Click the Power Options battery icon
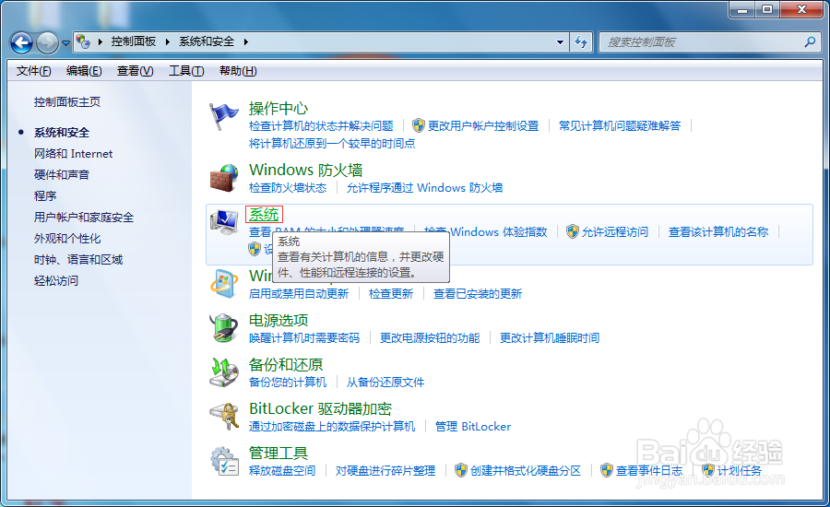 pos(224,327)
